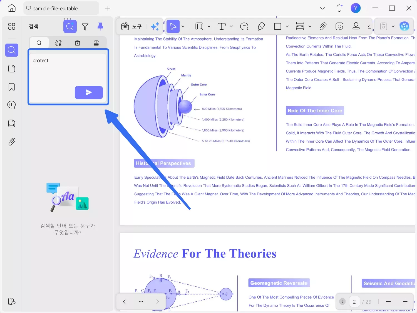Screen dimensions: 417x313
Task: Open the comments panel in sidebar
Action: (x=12, y=105)
